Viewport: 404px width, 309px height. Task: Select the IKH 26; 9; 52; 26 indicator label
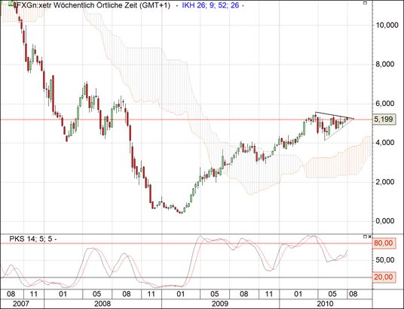click(x=210, y=5)
